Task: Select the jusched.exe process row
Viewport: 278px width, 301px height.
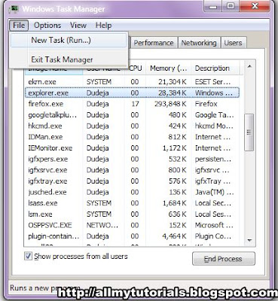Action: tap(133, 192)
